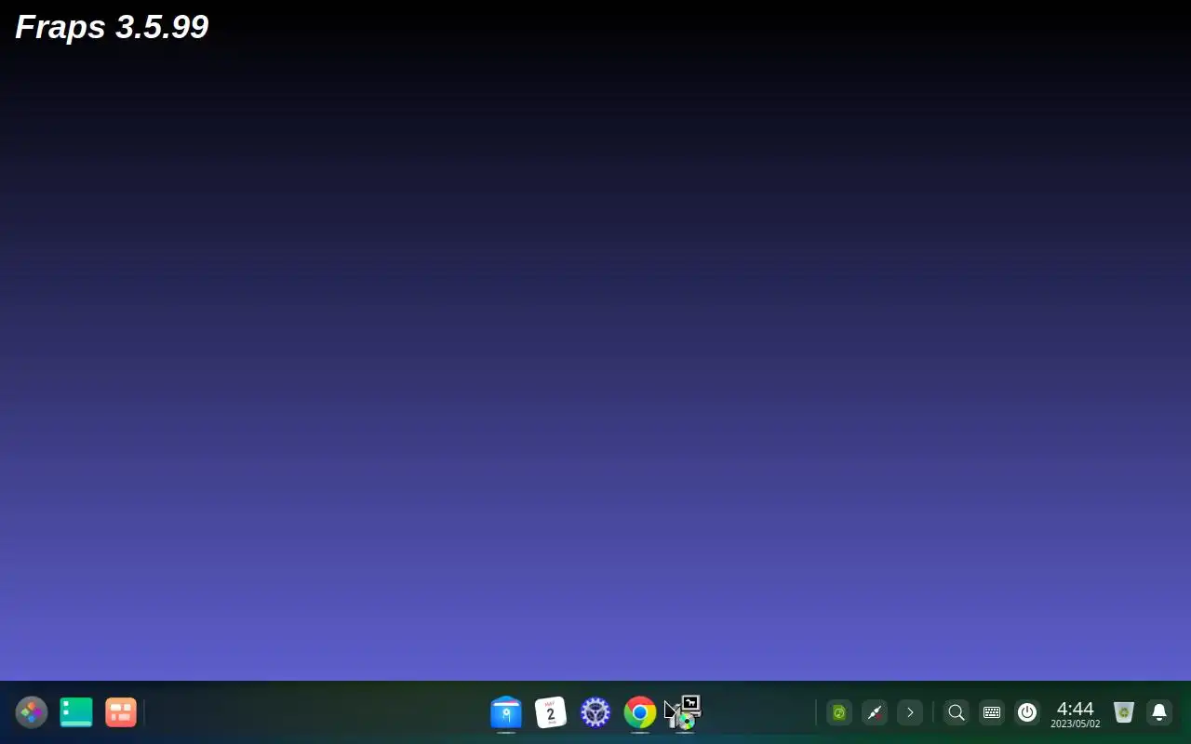
Task: Open the disconnected network plug tray icon
Action: (875, 712)
